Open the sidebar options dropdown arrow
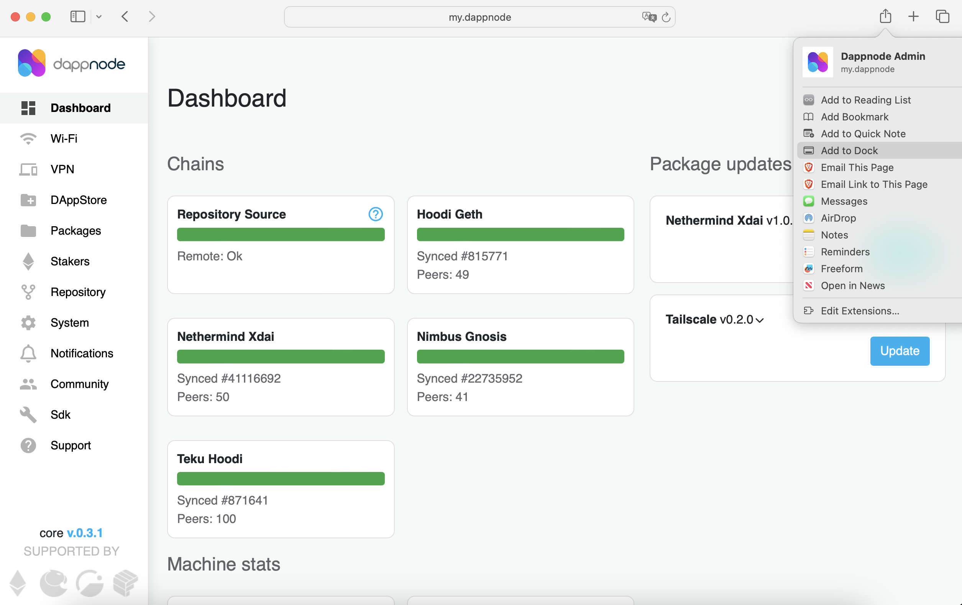The image size is (962, 605). (99, 16)
